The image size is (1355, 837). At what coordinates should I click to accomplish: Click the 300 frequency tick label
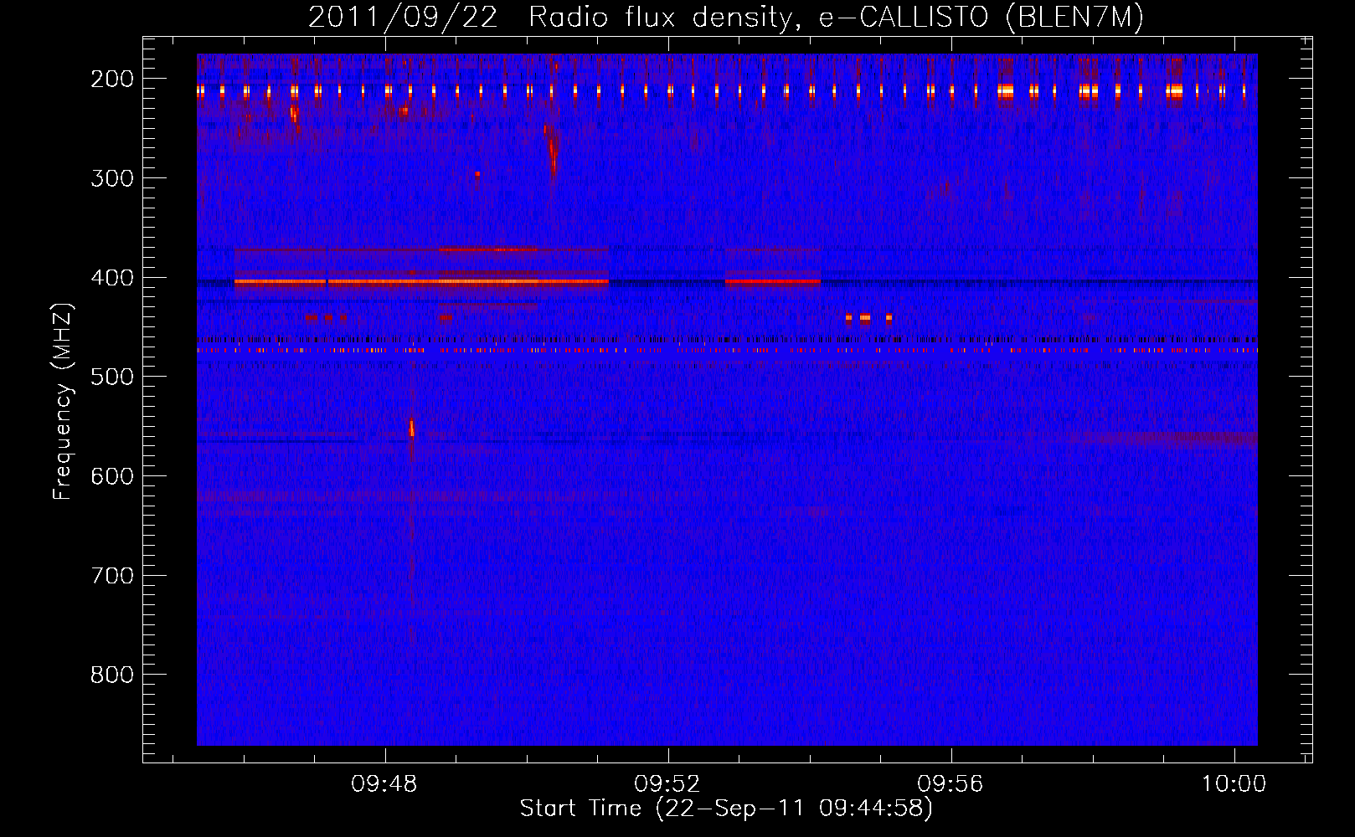tap(111, 178)
